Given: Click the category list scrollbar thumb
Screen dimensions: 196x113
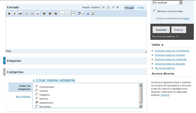Looking at the screenshot, I should coord(141,95).
